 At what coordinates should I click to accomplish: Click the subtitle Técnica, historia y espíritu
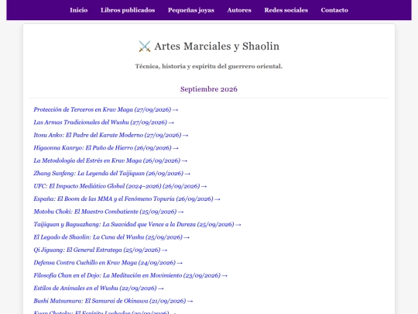[x=209, y=67]
